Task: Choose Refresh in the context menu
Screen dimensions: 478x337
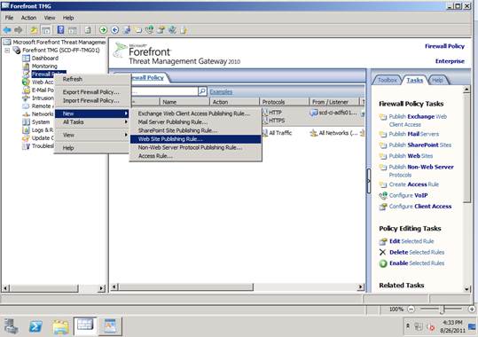Action: [x=91, y=79]
